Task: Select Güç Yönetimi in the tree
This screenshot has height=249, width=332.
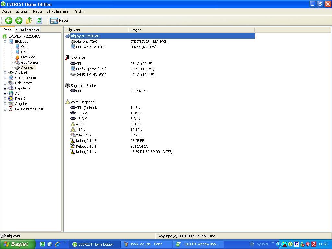Action: tap(31, 62)
